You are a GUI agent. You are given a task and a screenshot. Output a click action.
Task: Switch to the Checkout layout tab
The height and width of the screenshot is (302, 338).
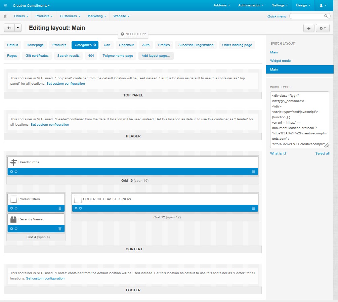pos(126,45)
